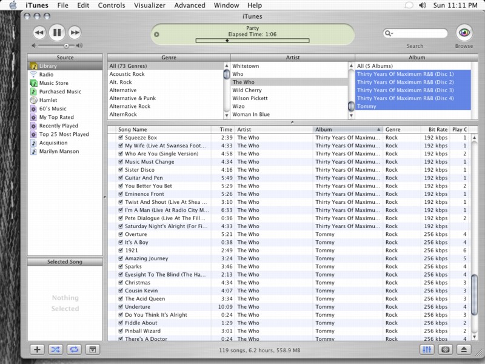The height and width of the screenshot is (364, 485).
Task: Hide or show song artwork panel
Action: tap(92, 349)
